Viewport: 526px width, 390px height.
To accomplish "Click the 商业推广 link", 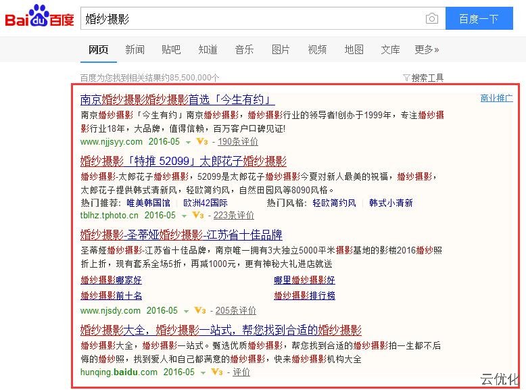I will point(496,98).
